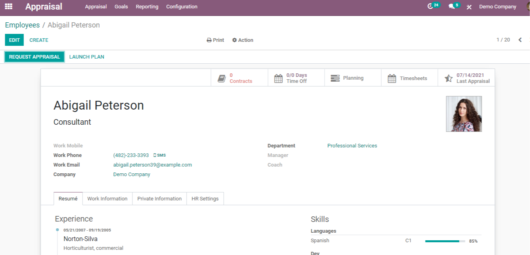
Task: Open Time Off calendar stat button
Action: (296, 78)
